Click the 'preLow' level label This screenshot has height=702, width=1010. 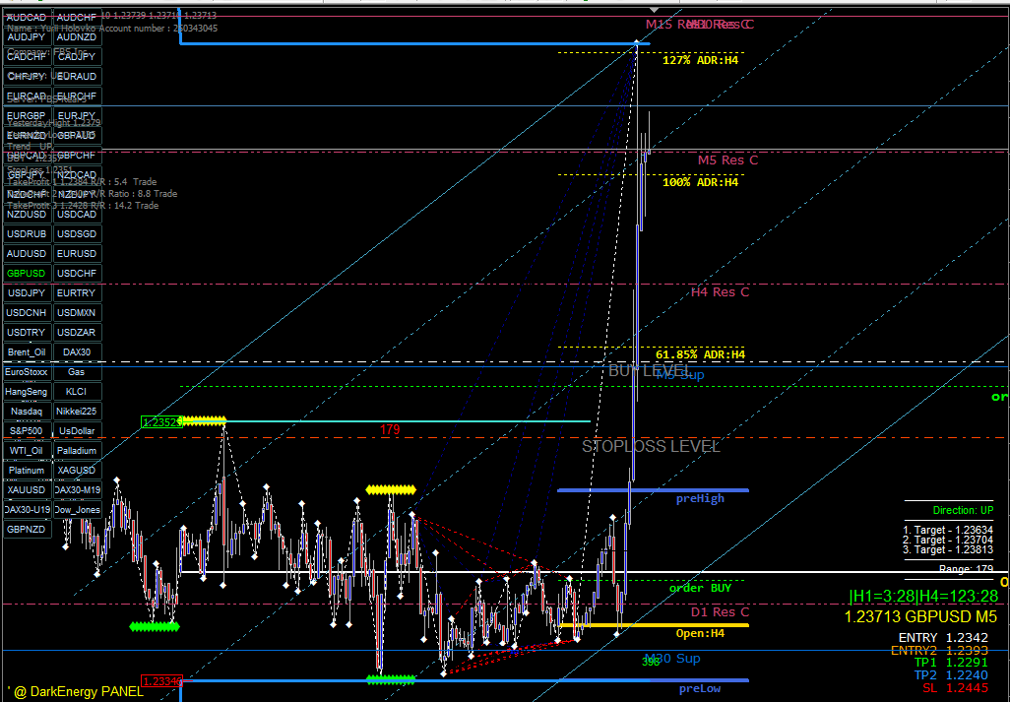[700, 688]
